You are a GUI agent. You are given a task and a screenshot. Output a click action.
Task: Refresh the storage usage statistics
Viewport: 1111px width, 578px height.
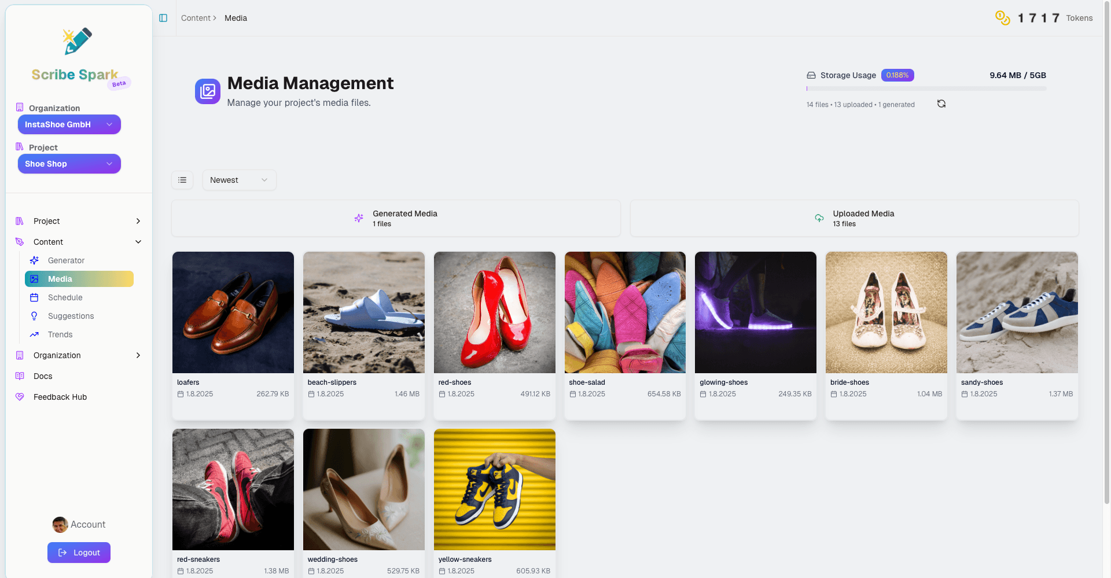click(x=941, y=104)
